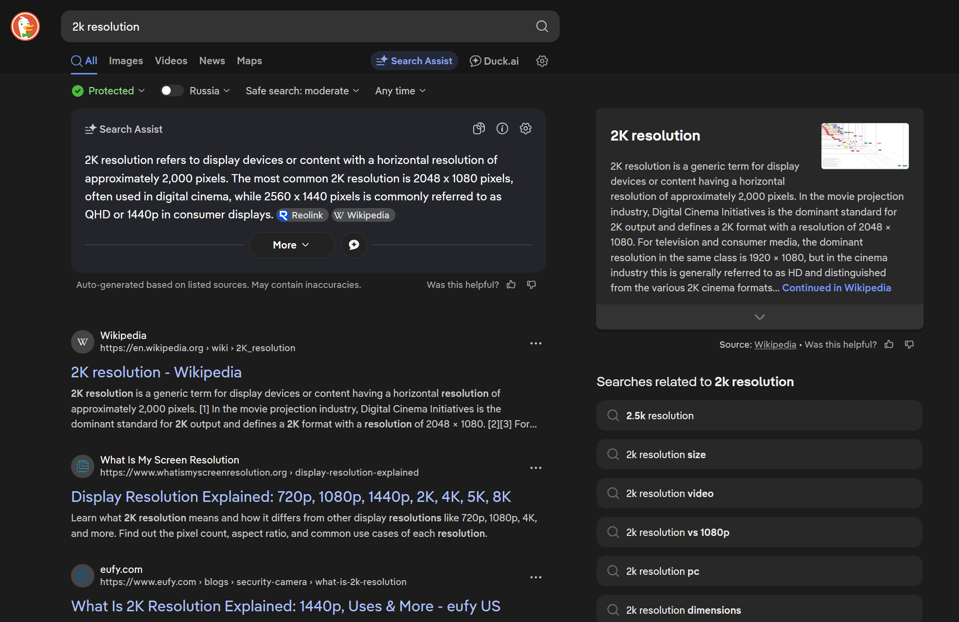Open the Search Assist settings gear
Image resolution: width=959 pixels, height=622 pixels.
coord(525,128)
